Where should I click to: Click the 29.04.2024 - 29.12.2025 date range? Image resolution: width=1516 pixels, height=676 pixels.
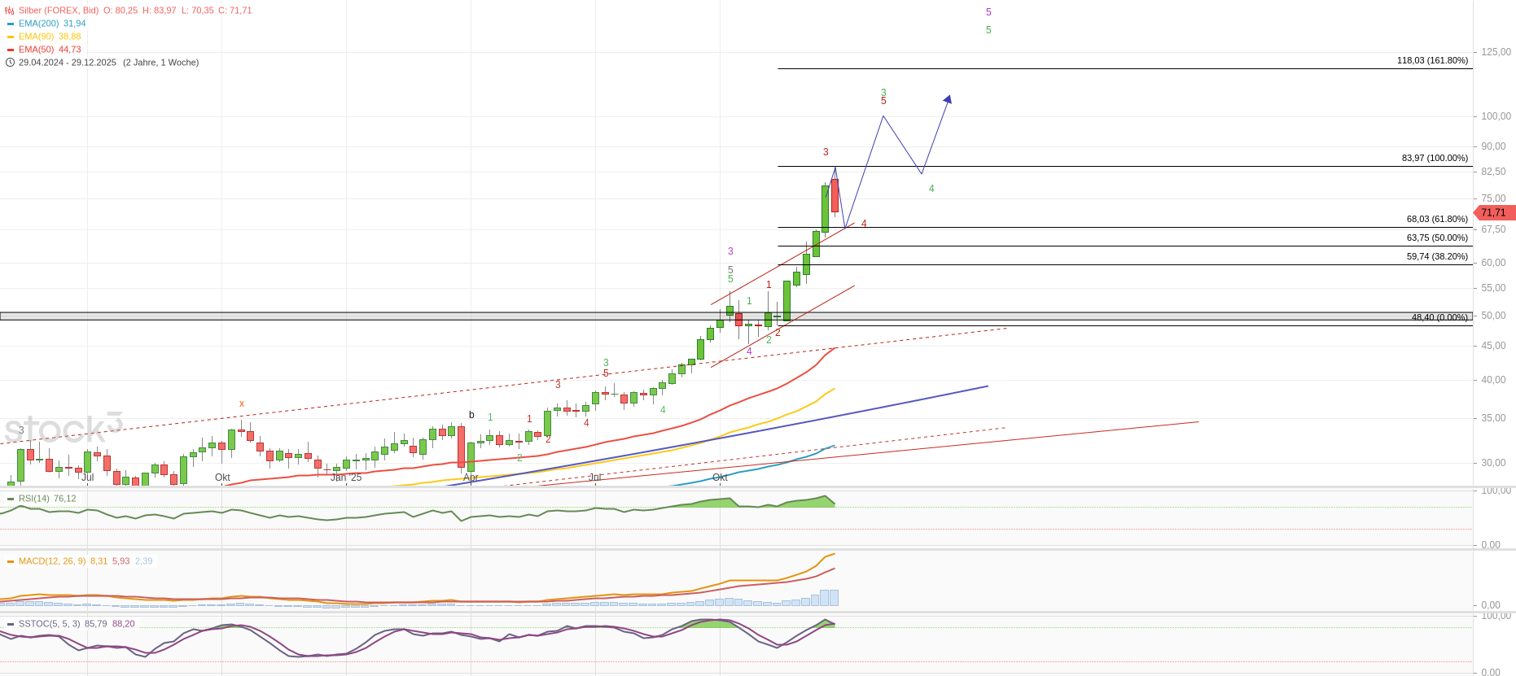[x=68, y=63]
